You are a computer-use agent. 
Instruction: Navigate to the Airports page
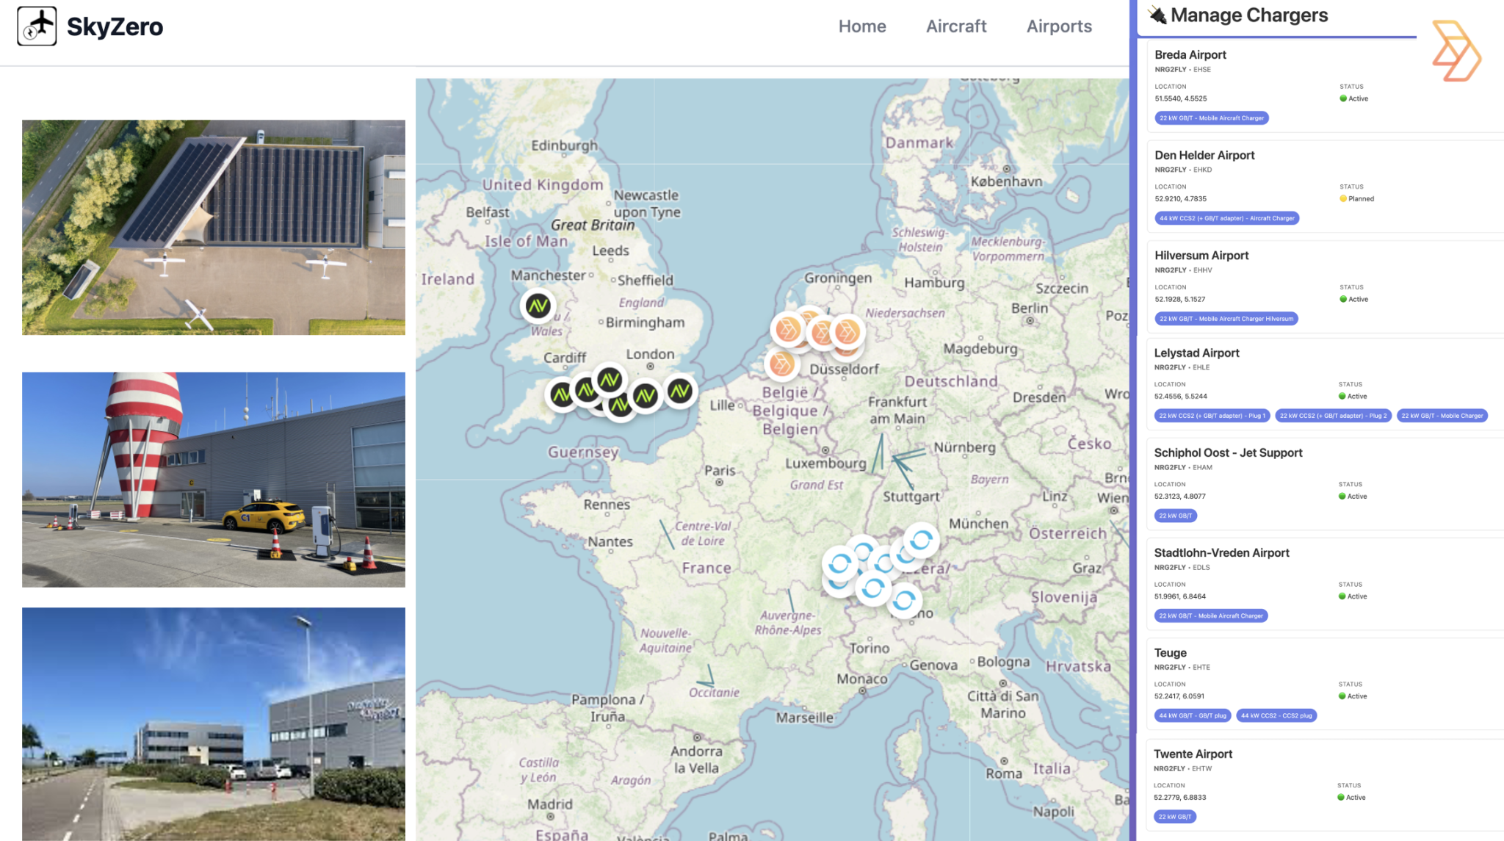tap(1059, 26)
